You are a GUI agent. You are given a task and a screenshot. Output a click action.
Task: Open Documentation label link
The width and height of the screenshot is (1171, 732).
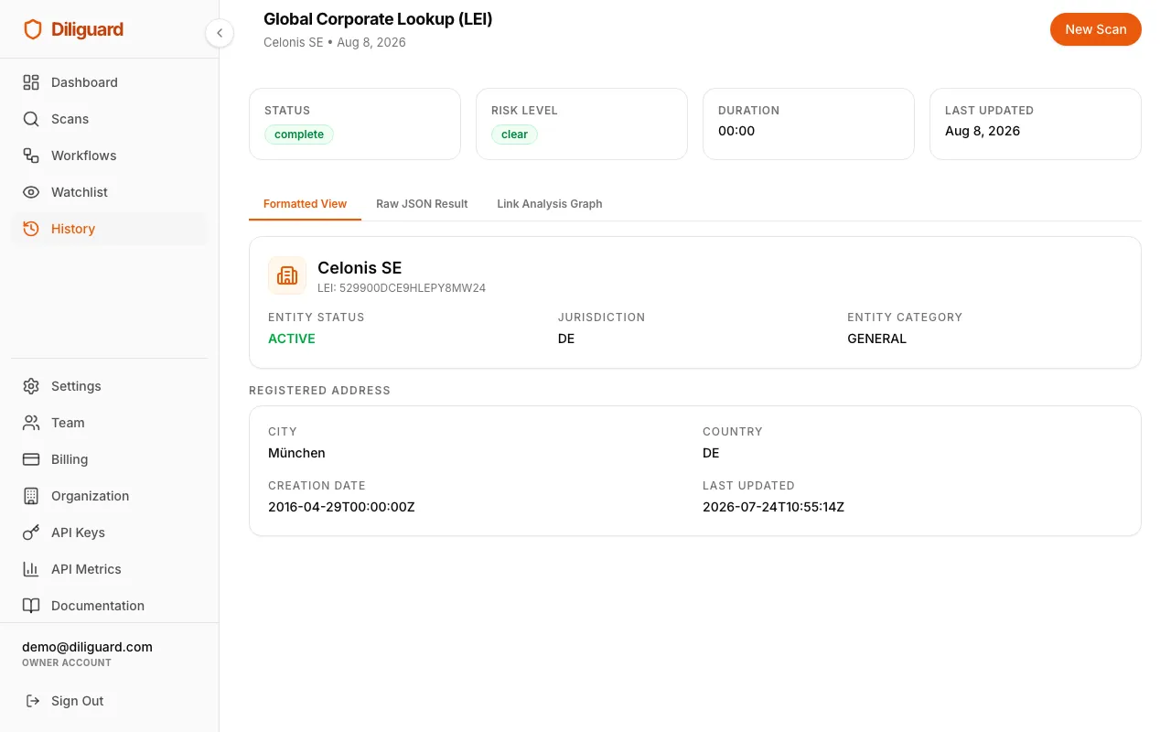point(98,606)
